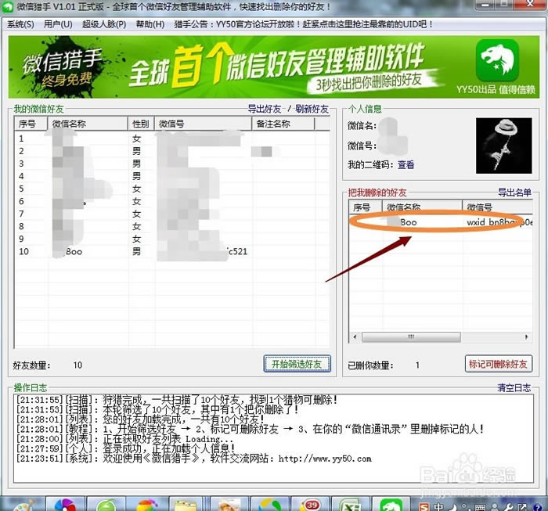This screenshot has height=511, width=548.
Task: Open Excel from the taskbar
Action: coord(351,506)
